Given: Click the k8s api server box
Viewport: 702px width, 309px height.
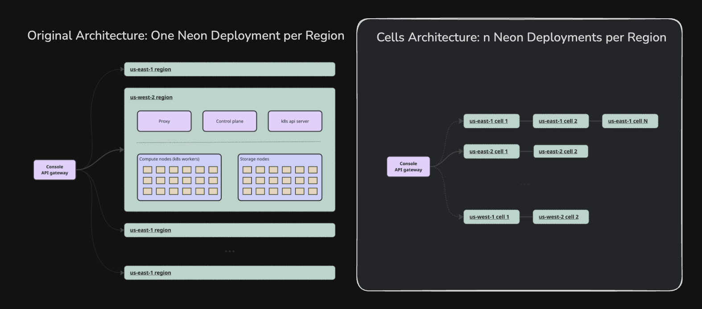Looking at the screenshot, I should click(x=295, y=121).
